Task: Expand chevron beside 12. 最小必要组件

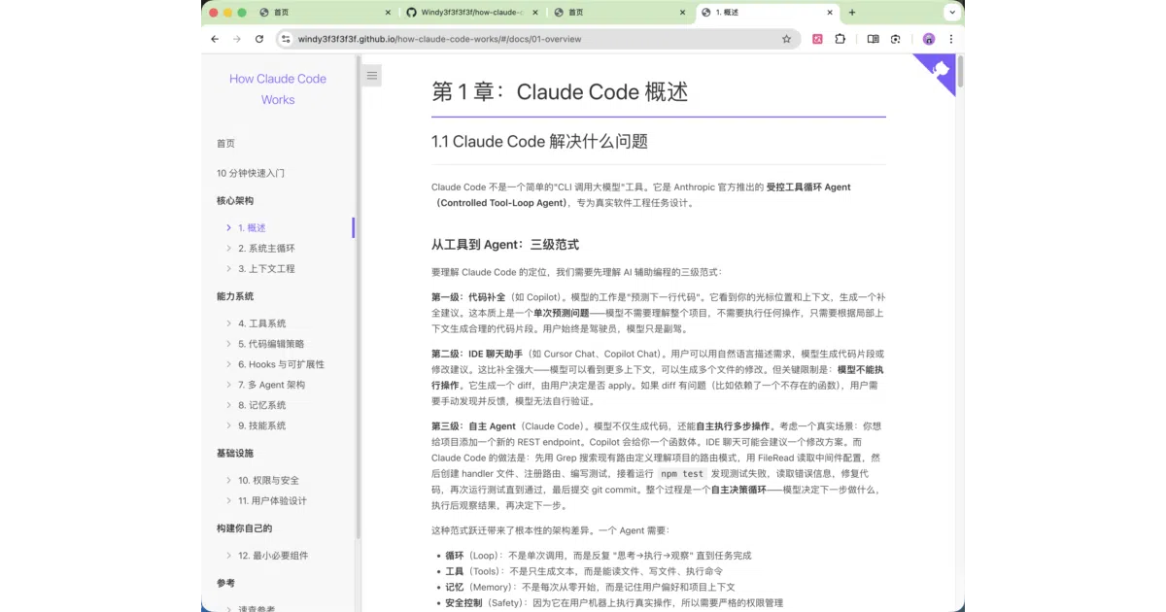Action: (228, 556)
